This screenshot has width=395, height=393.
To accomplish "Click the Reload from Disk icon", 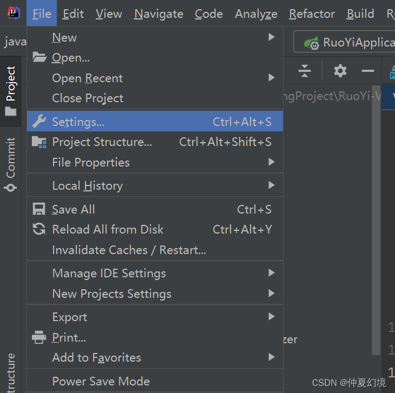I will pyautogui.click(x=39, y=229).
